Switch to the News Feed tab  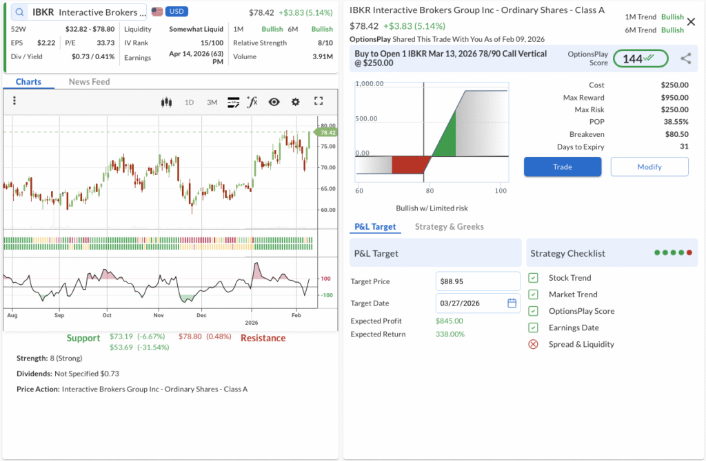[x=89, y=82]
